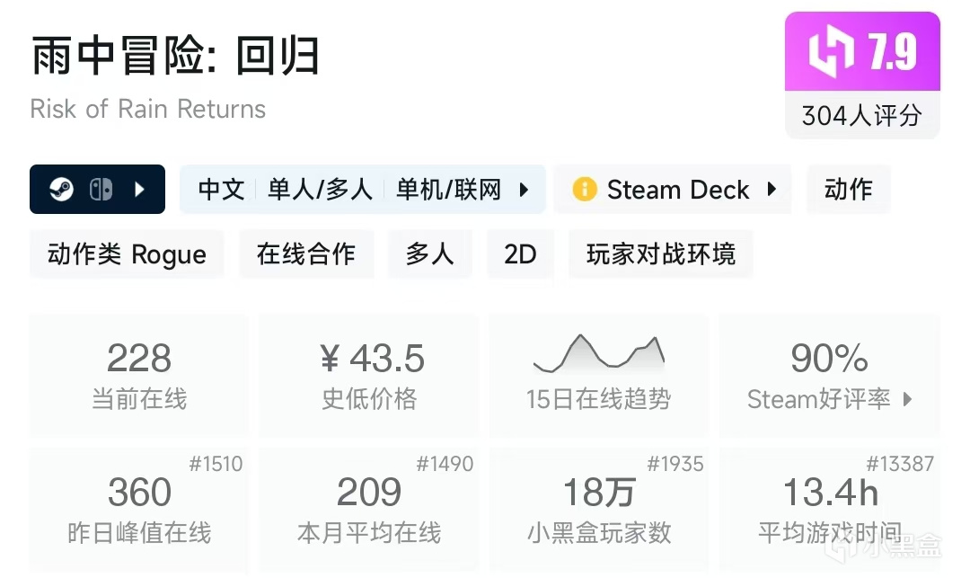
Task: Select the 在线合作 tag
Action: pos(305,254)
